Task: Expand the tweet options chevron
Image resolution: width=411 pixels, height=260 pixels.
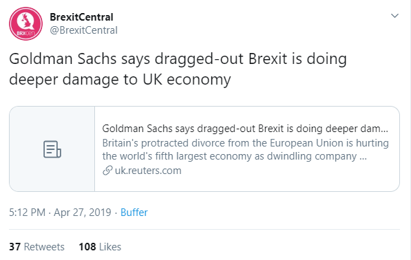Action: point(394,16)
